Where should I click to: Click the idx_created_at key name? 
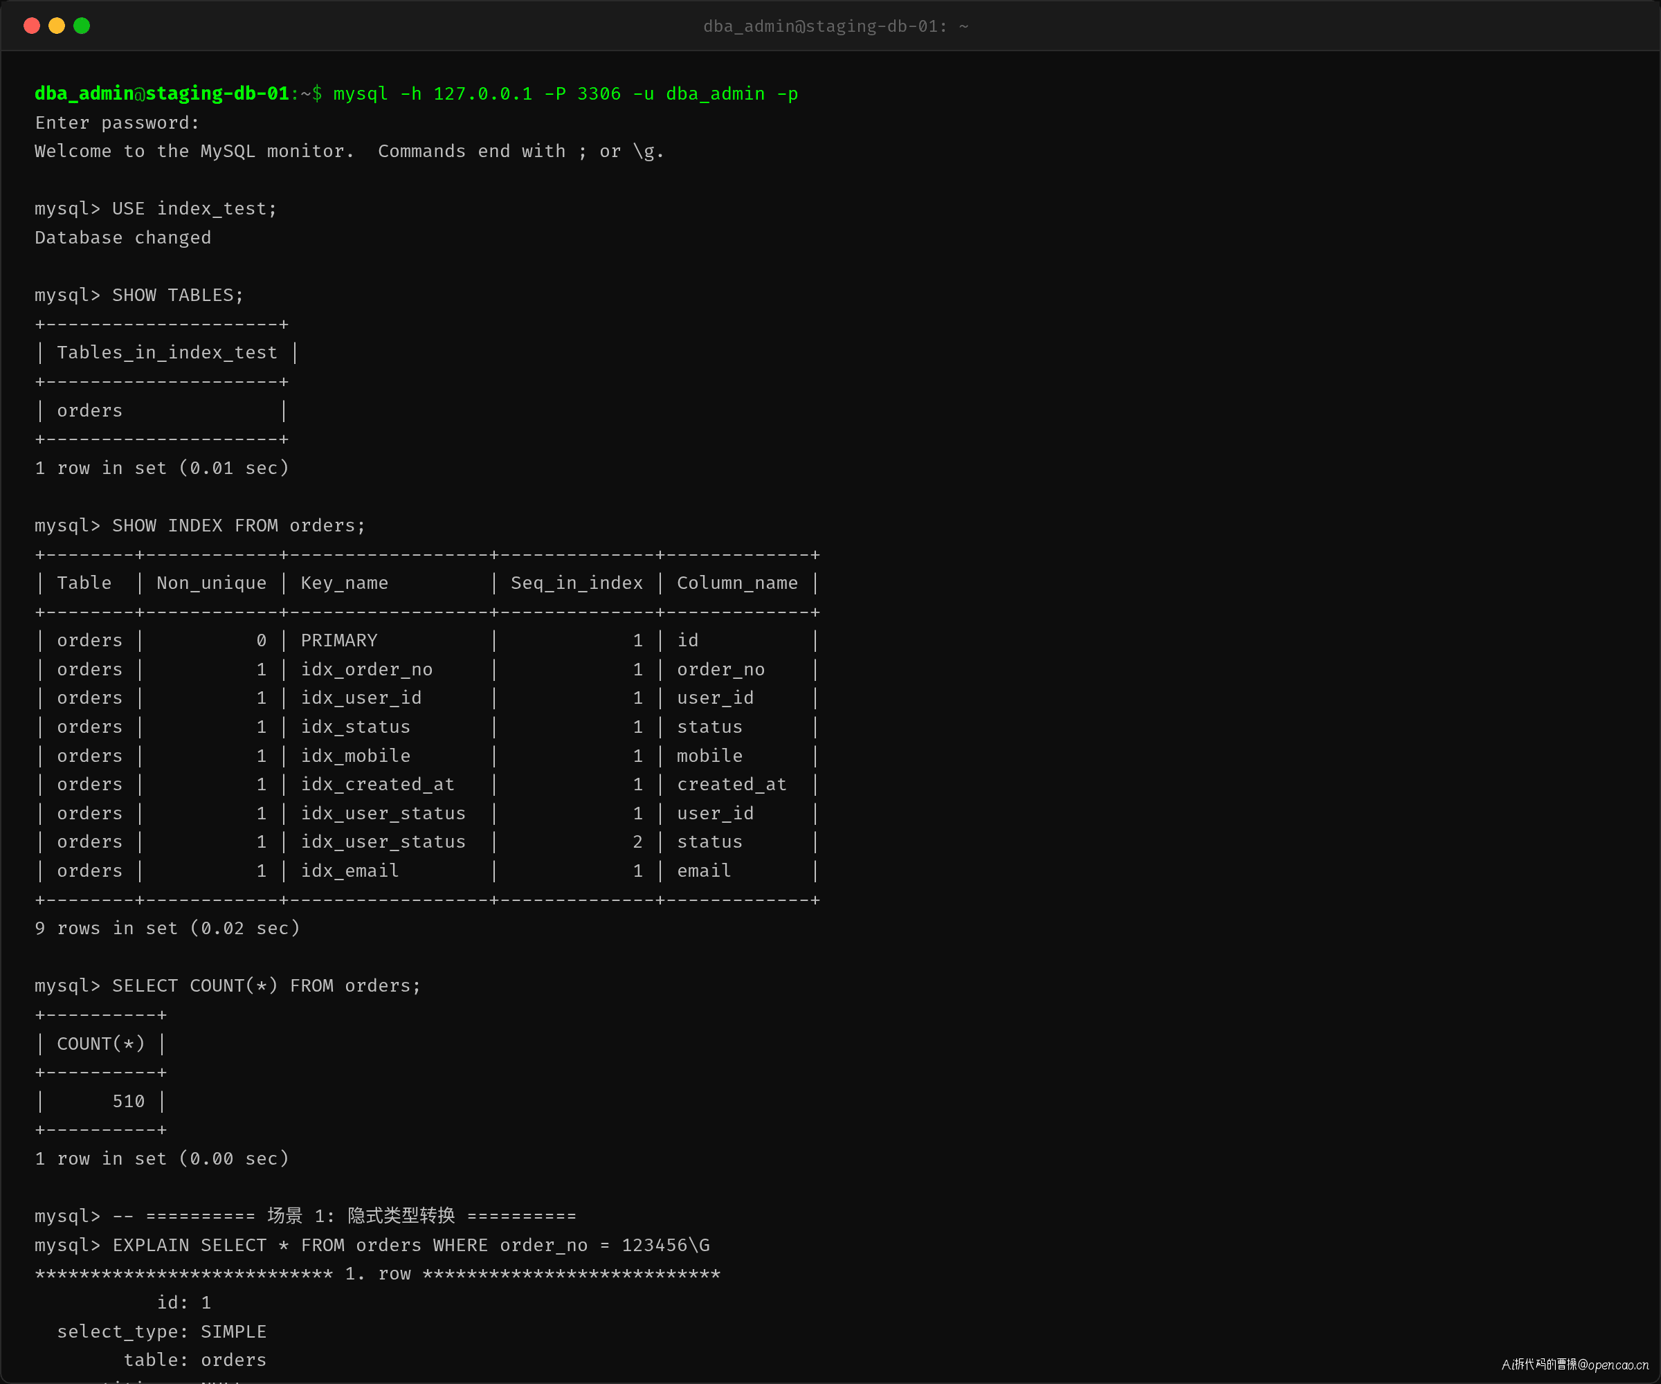pyautogui.click(x=377, y=785)
